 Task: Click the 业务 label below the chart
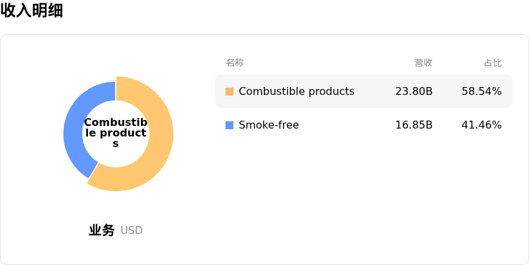[102, 231]
